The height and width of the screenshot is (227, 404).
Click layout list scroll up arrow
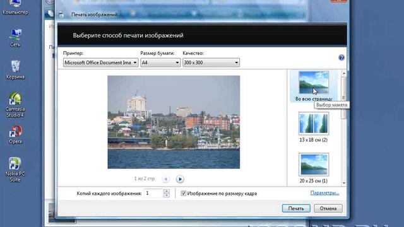point(343,73)
